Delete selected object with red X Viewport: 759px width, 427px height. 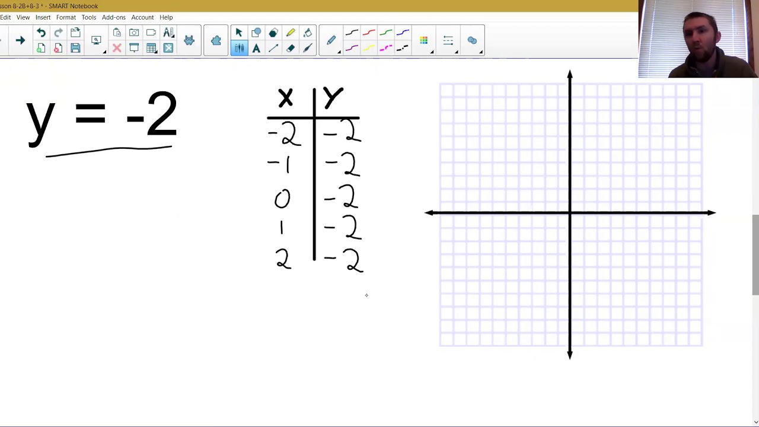[x=117, y=49]
